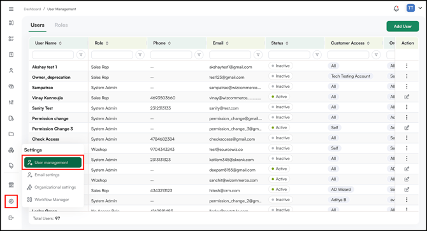Edit user Vinay Kannoujia

(407, 97)
